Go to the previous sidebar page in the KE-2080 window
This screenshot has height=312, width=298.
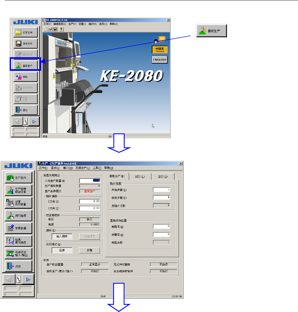pyautogui.click(x=17, y=122)
